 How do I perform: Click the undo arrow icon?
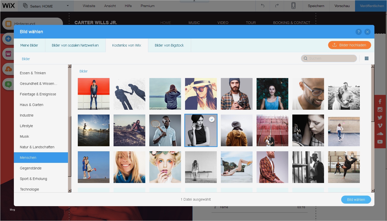pyautogui.click(x=263, y=6)
